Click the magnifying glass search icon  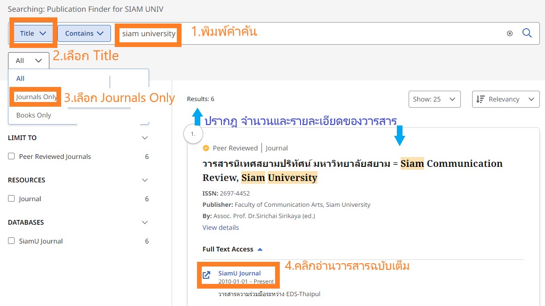[x=527, y=33]
